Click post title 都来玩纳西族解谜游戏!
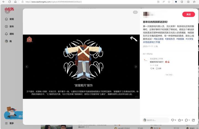Viewport: 199px width, 129px height. (x=155, y=22)
